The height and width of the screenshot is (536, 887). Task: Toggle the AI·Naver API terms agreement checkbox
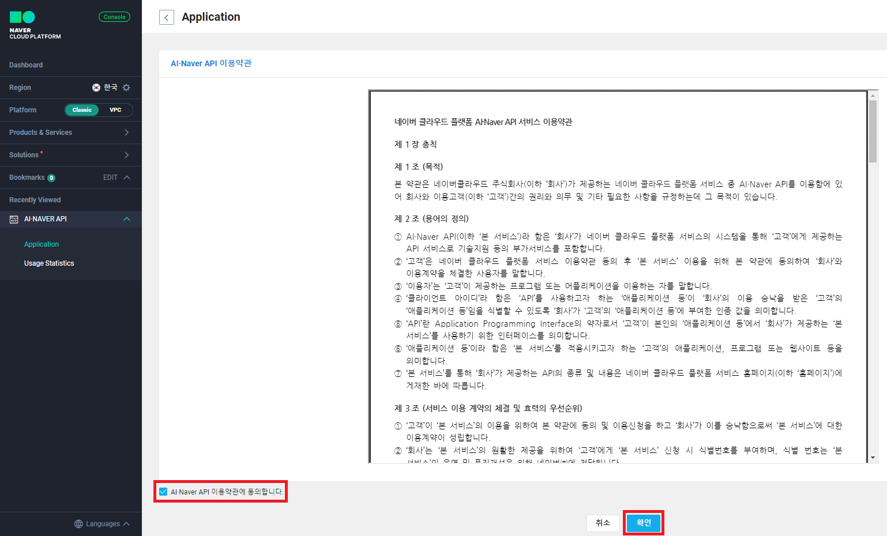(163, 492)
